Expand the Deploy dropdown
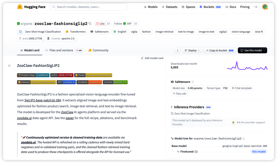 [192, 50]
